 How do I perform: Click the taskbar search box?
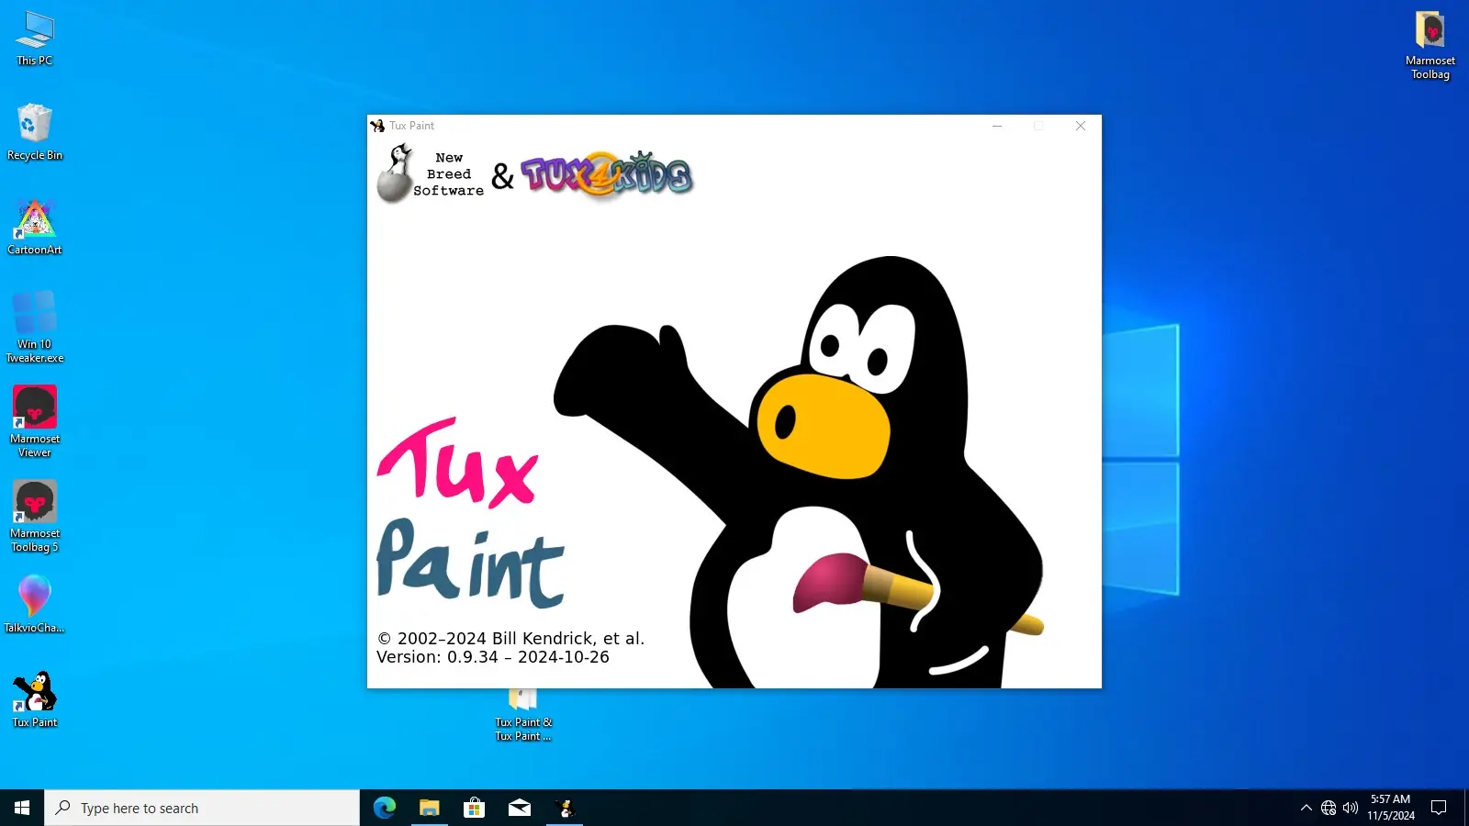(202, 808)
